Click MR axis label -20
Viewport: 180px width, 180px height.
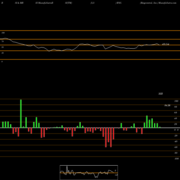[176, 136]
